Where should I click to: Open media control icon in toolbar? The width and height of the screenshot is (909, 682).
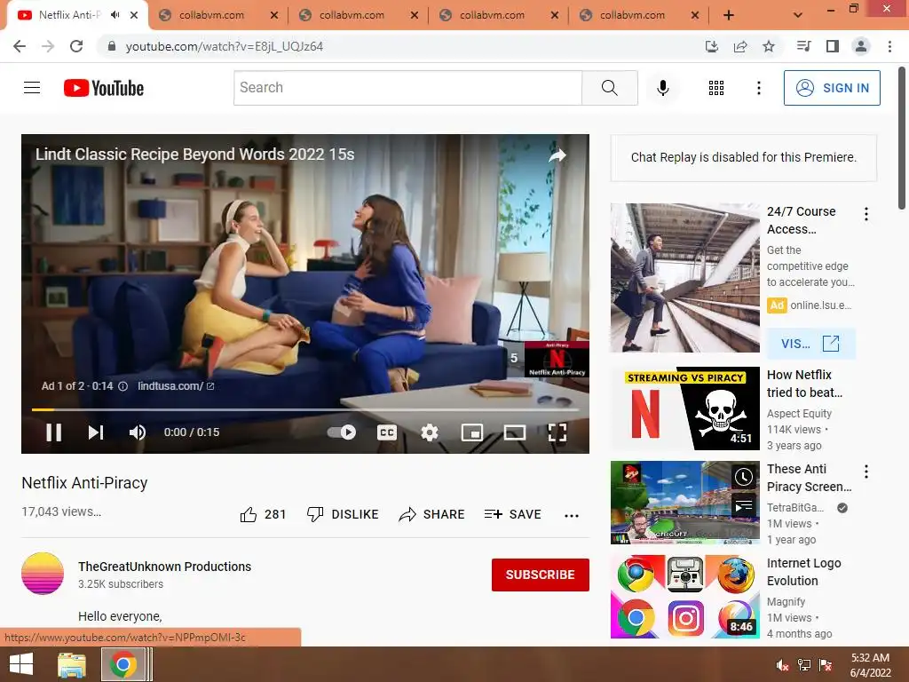click(803, 46)
